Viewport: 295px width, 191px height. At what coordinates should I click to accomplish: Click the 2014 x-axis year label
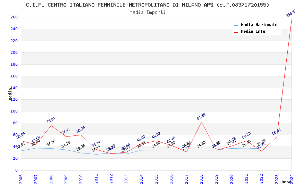pyautogui.click(x=141, y=179)
